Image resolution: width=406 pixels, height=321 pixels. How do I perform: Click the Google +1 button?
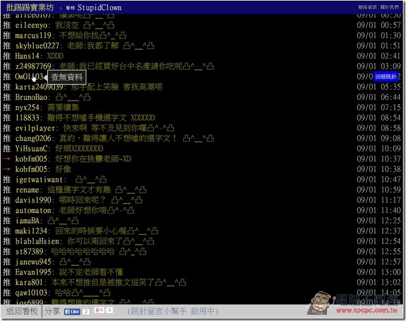pos(100,310)
